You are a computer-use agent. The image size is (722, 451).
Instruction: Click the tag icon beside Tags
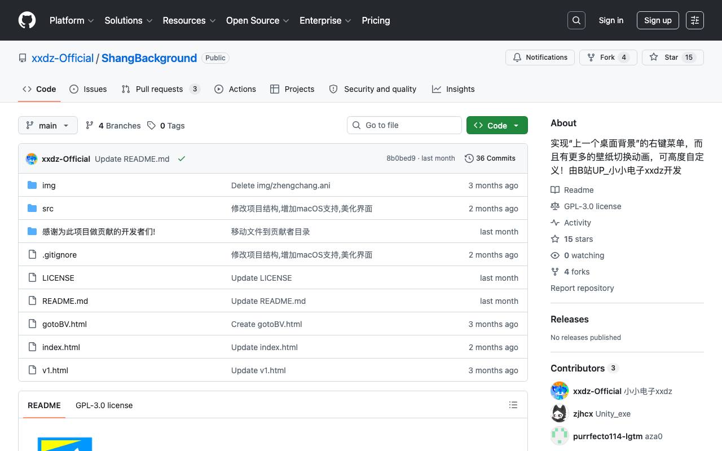(151, 126)
